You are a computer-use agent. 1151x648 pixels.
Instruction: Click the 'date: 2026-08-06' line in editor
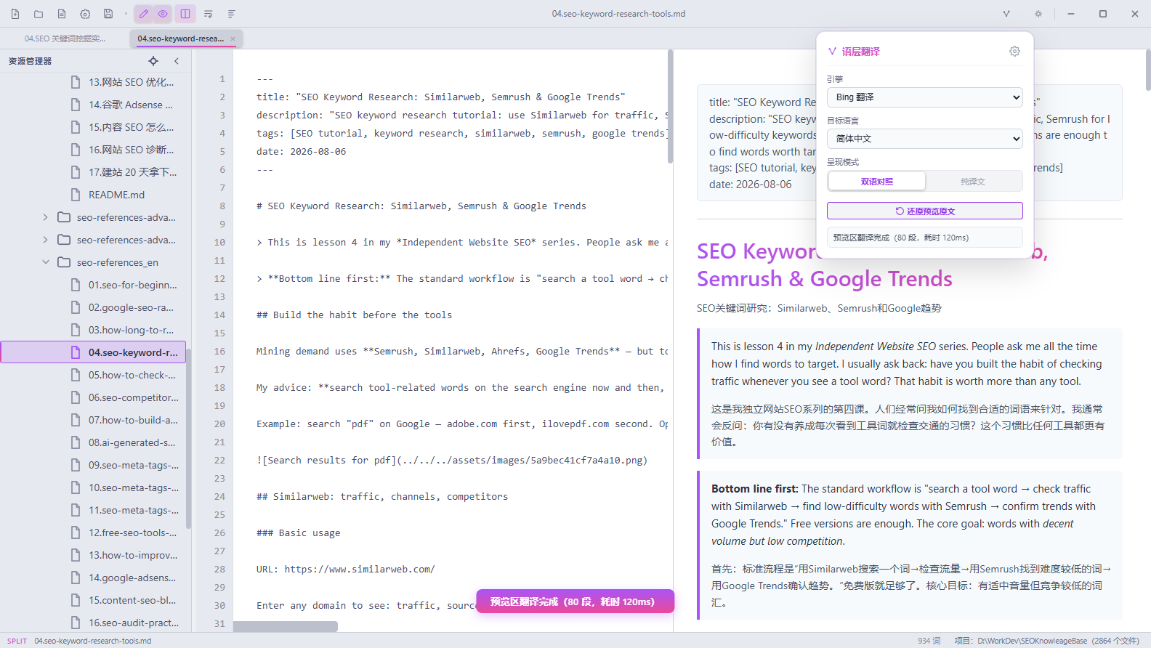coord(301,152)
